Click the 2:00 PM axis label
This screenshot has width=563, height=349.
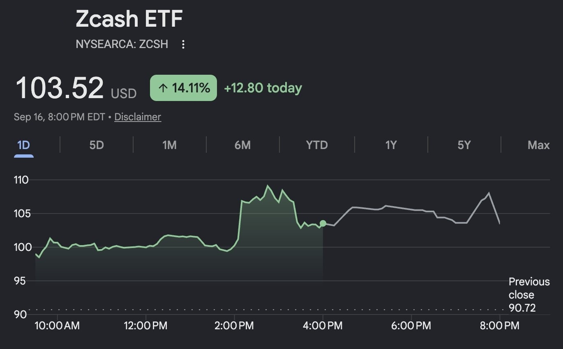tap(235, 326)
